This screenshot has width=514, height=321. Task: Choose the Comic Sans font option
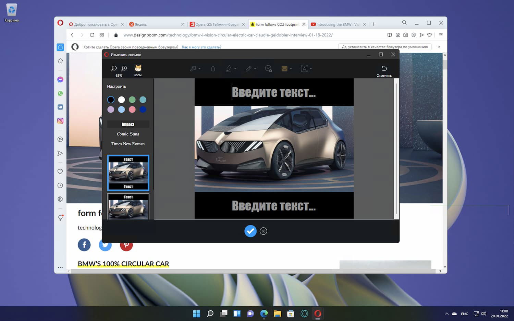pyautogui.click(x=128, y=134)
